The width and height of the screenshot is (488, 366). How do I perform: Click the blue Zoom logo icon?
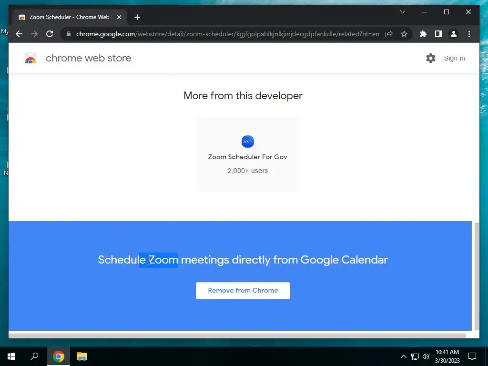click(248, 141)
